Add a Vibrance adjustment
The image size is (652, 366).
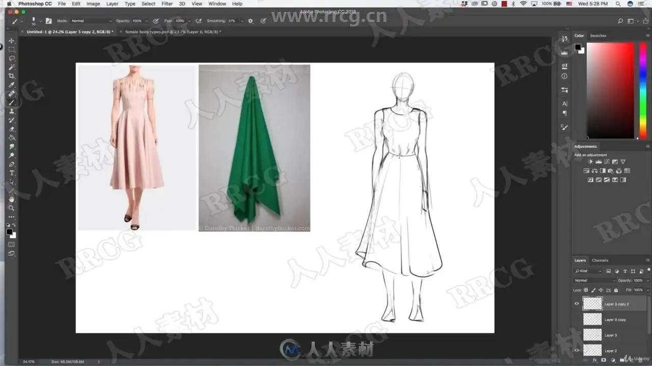(x=623, y=162)
